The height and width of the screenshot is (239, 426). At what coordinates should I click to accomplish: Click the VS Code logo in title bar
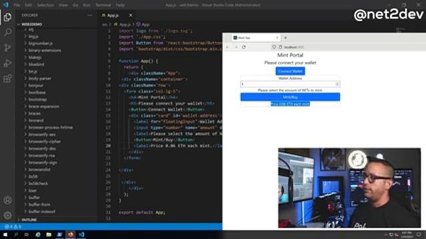[6, 5]
